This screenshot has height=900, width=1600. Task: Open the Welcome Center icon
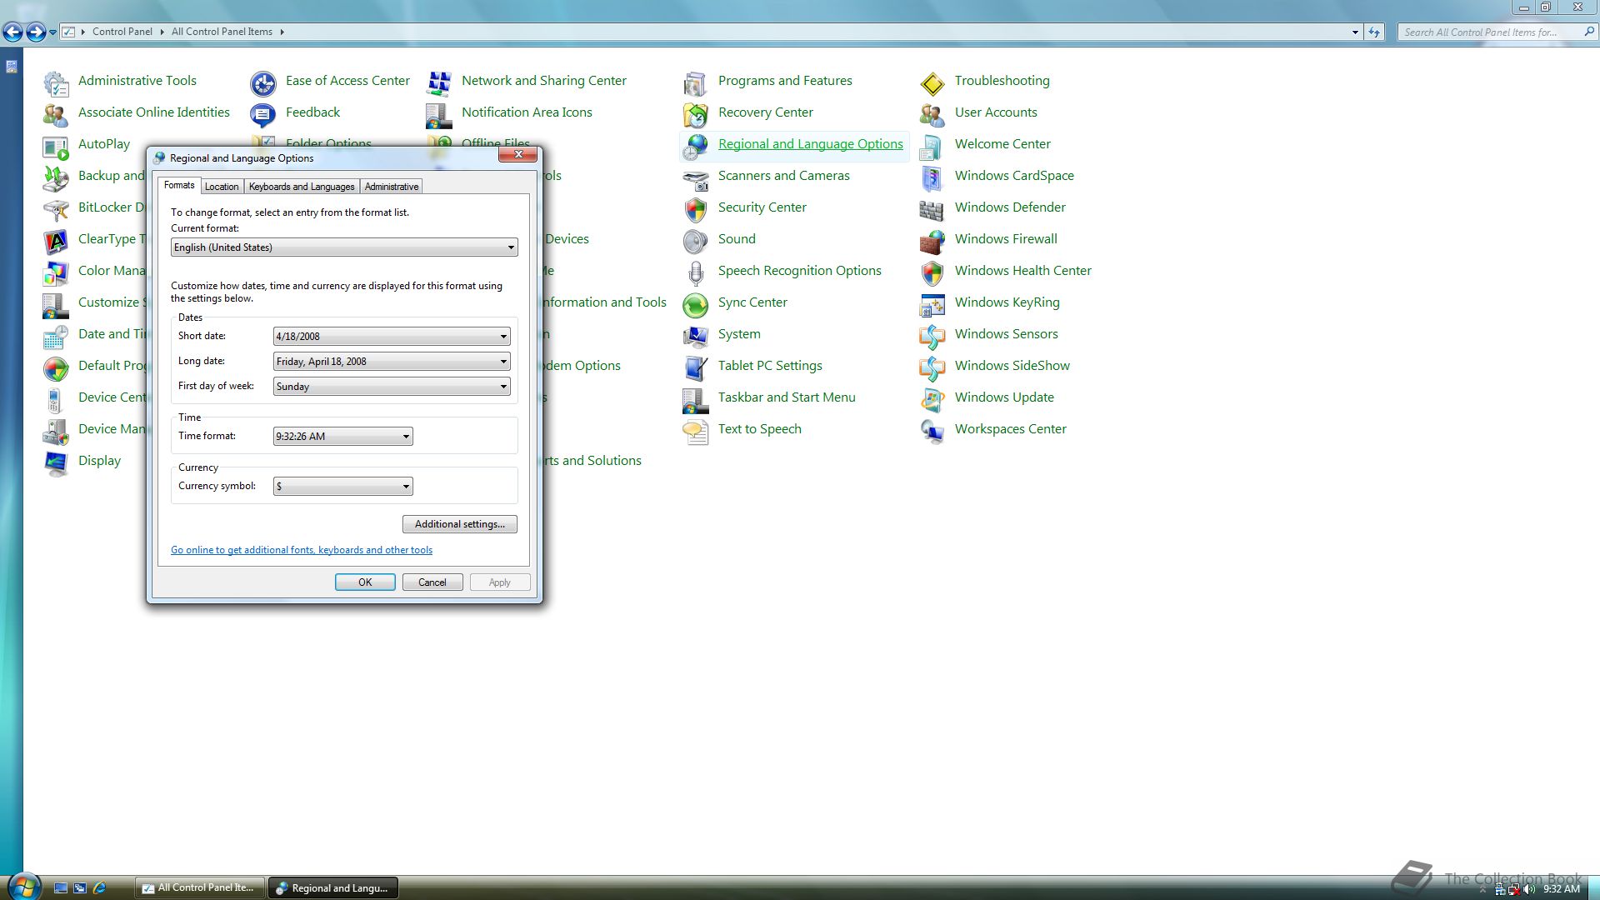coord(932,147)
